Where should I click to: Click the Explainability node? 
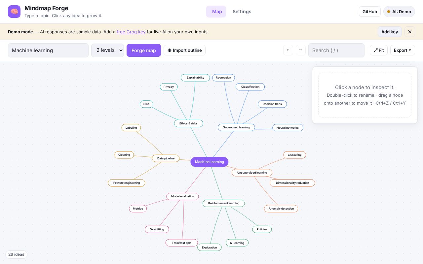[x=195, y=78]
